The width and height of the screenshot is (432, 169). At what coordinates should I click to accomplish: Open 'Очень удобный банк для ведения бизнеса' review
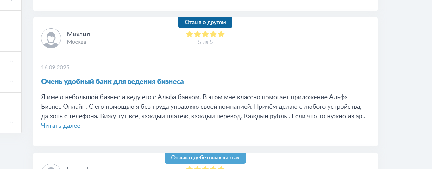[112, 82]
